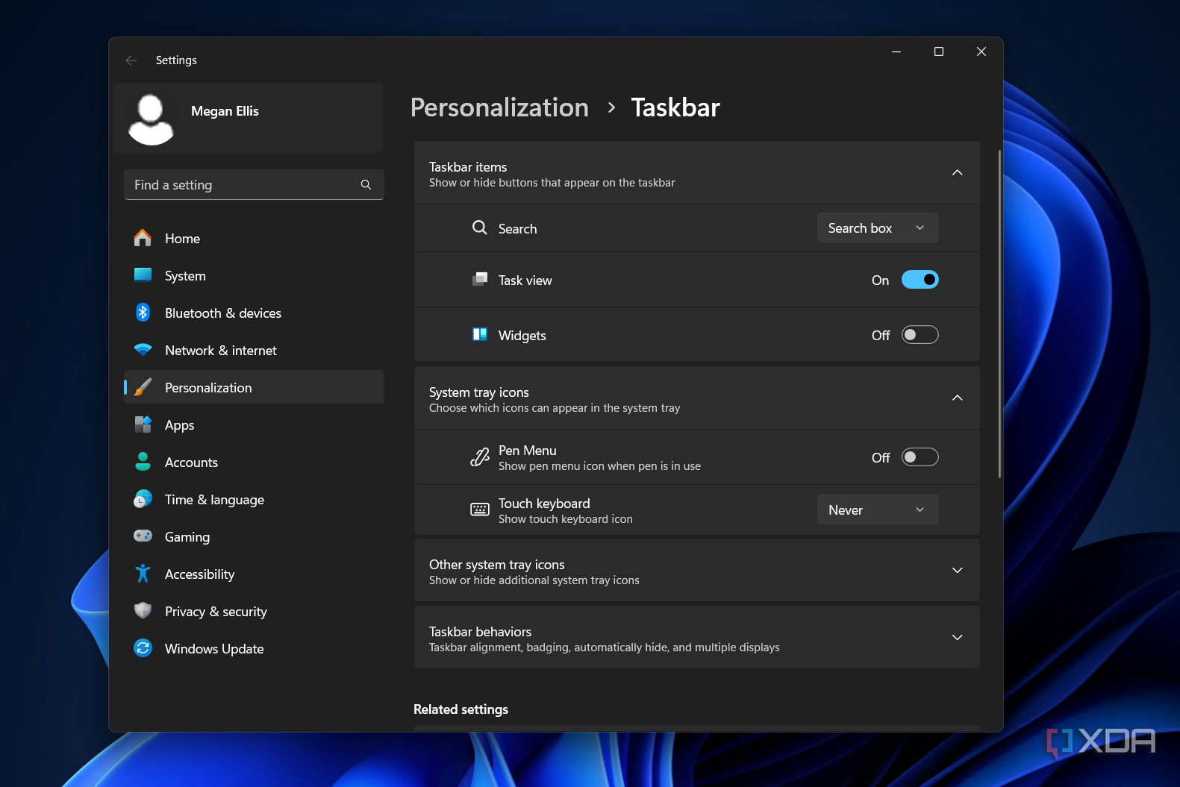Click the Privacy & security shield icon
The width and height of the screenshot is (1180, 787).
(x=143, y=611)
